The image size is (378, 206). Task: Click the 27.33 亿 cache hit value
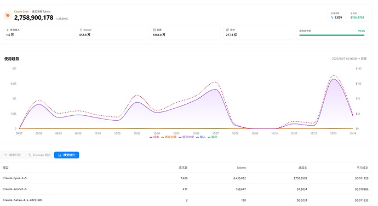(x=231, y=35)
